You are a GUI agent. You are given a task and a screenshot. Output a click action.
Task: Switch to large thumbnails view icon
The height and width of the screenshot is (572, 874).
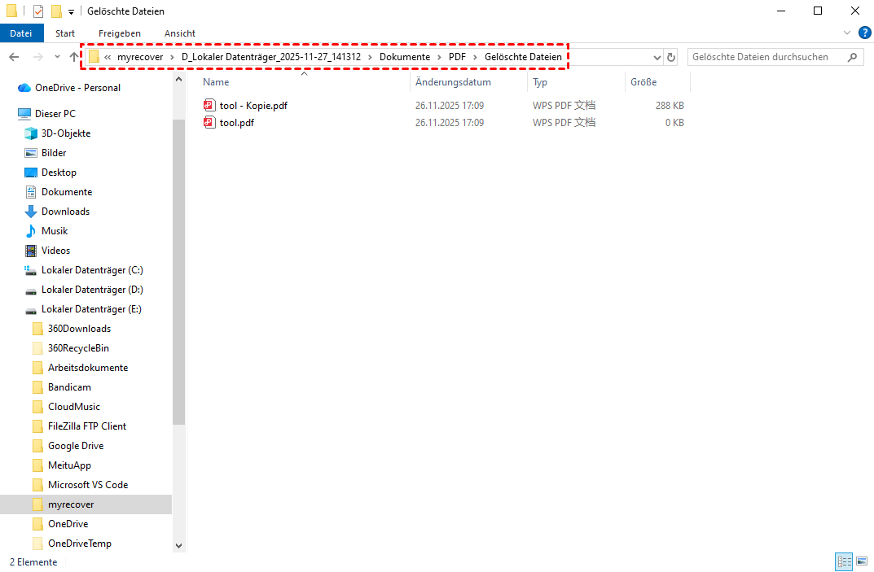pos(861,561)
